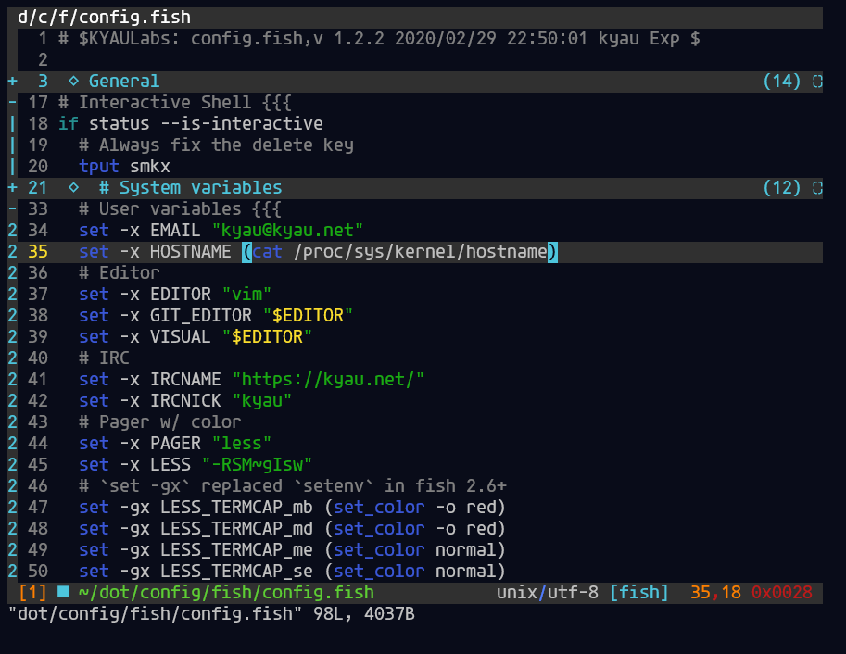
Task: Click VISUAL variable name on line 39
Action: coord(180,336)
